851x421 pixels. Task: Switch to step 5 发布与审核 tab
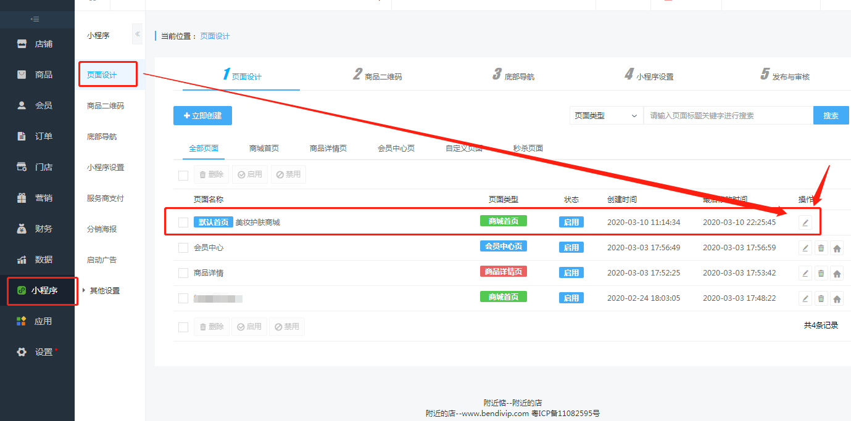tap(785, 75)
